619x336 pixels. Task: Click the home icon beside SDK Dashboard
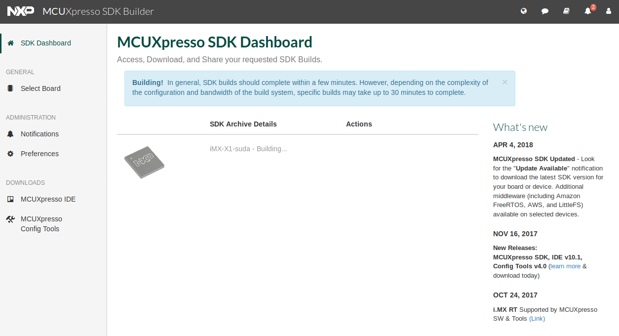(x=10, y=43)
